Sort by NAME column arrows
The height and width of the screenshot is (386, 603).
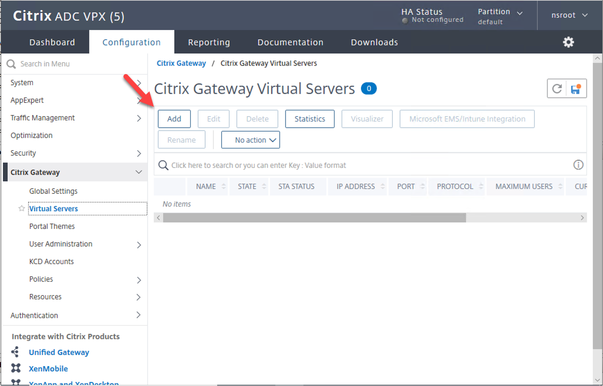pos(224,186)
